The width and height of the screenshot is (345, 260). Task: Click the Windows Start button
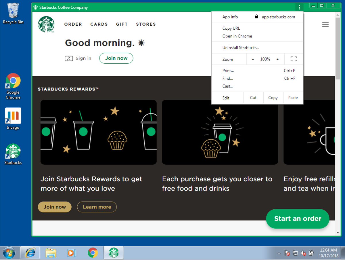click(x=9, y=253)
